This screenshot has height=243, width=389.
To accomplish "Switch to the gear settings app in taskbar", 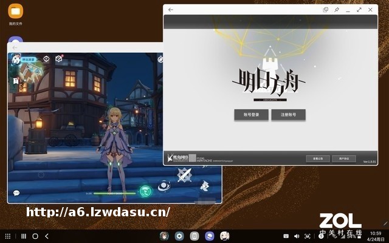I will (x=179, y=236).
